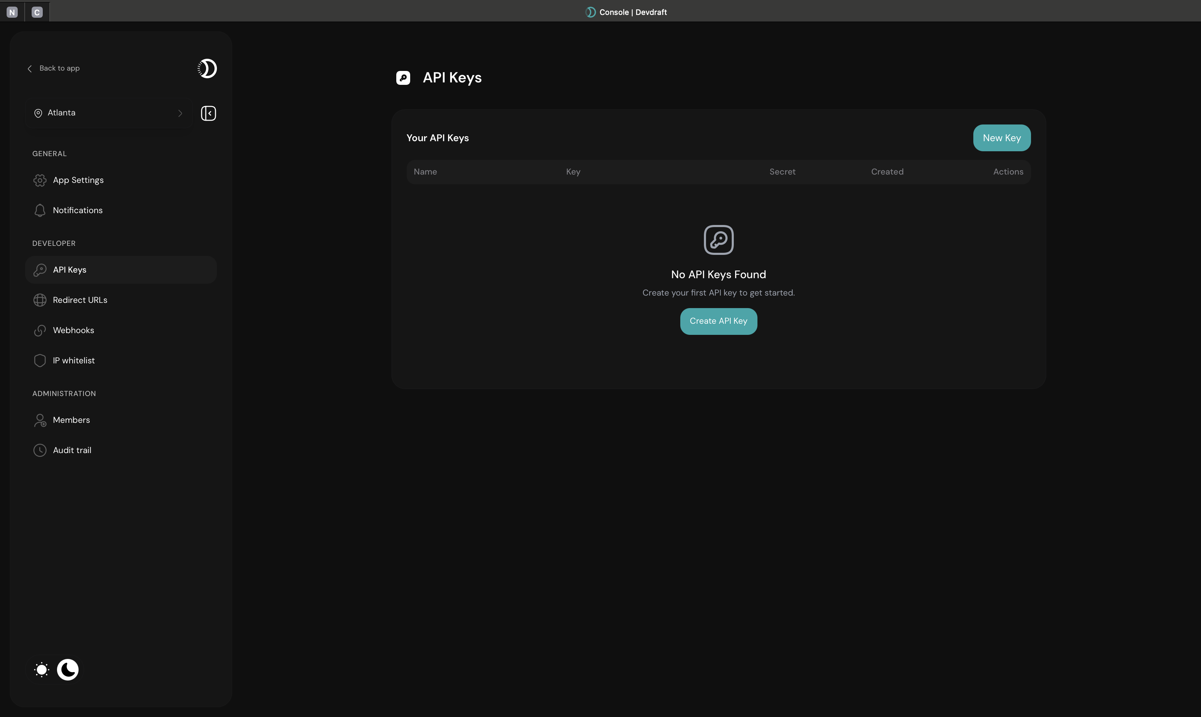Click the New Key button

(x=1001, y=138)
